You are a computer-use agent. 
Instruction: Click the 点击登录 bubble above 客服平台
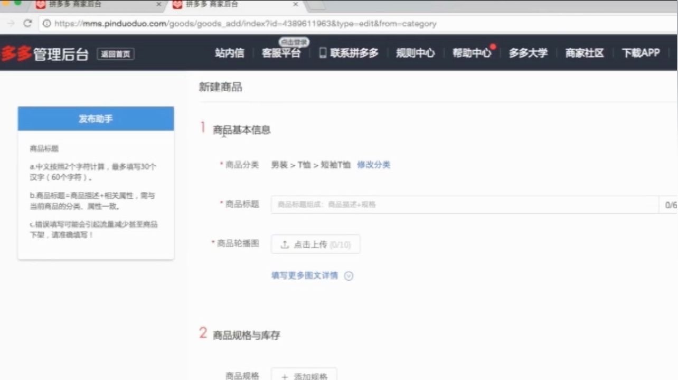294,42
